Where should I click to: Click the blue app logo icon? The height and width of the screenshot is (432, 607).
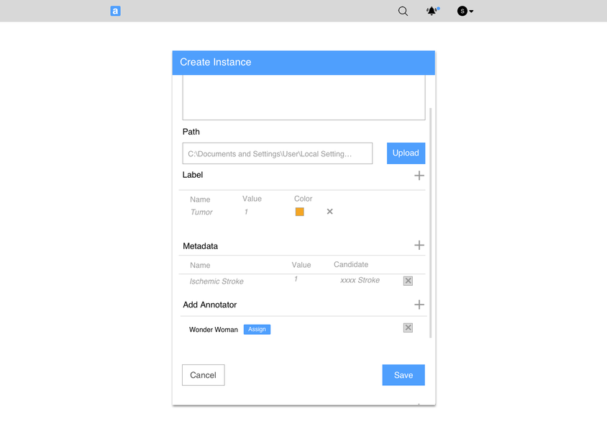pyautogui.click(x=115, y=11)
